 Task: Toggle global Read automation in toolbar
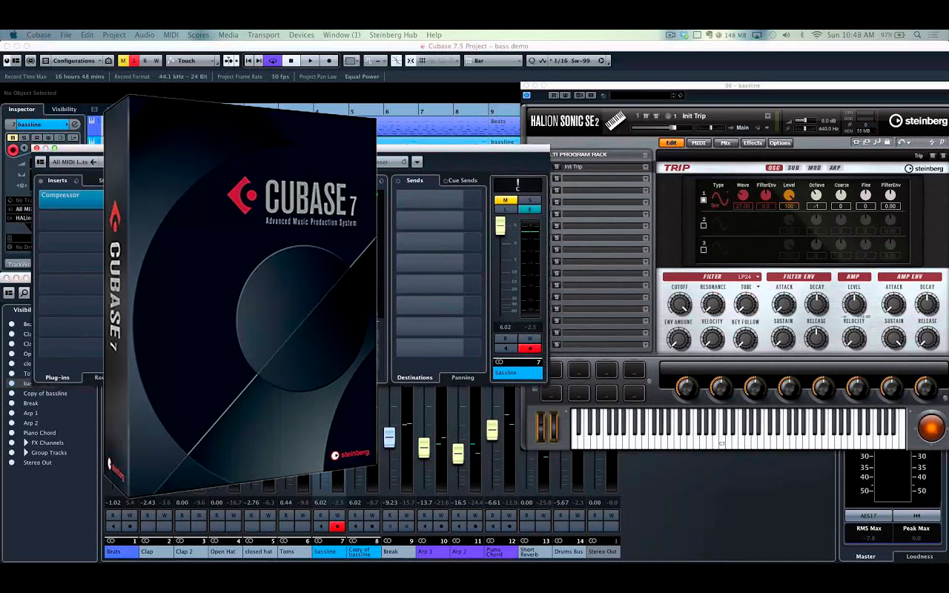coord(145,61)
